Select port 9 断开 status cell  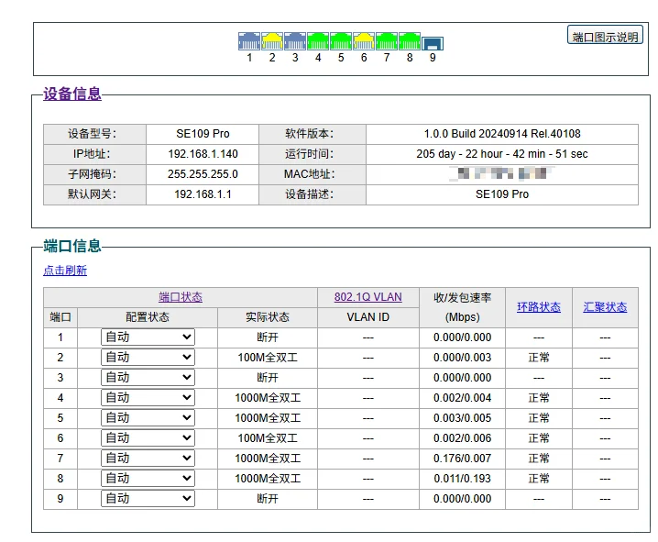click(268, 498)
